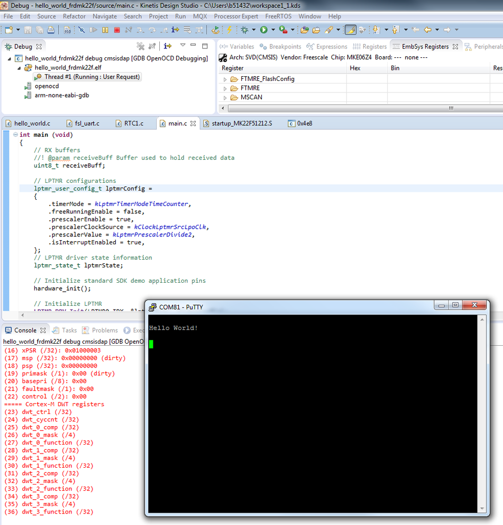Image resolution: width=503 pixels, height=525 pixels.
Task: Collapse the main function fold marker
Action: click(x=15, y=134)
